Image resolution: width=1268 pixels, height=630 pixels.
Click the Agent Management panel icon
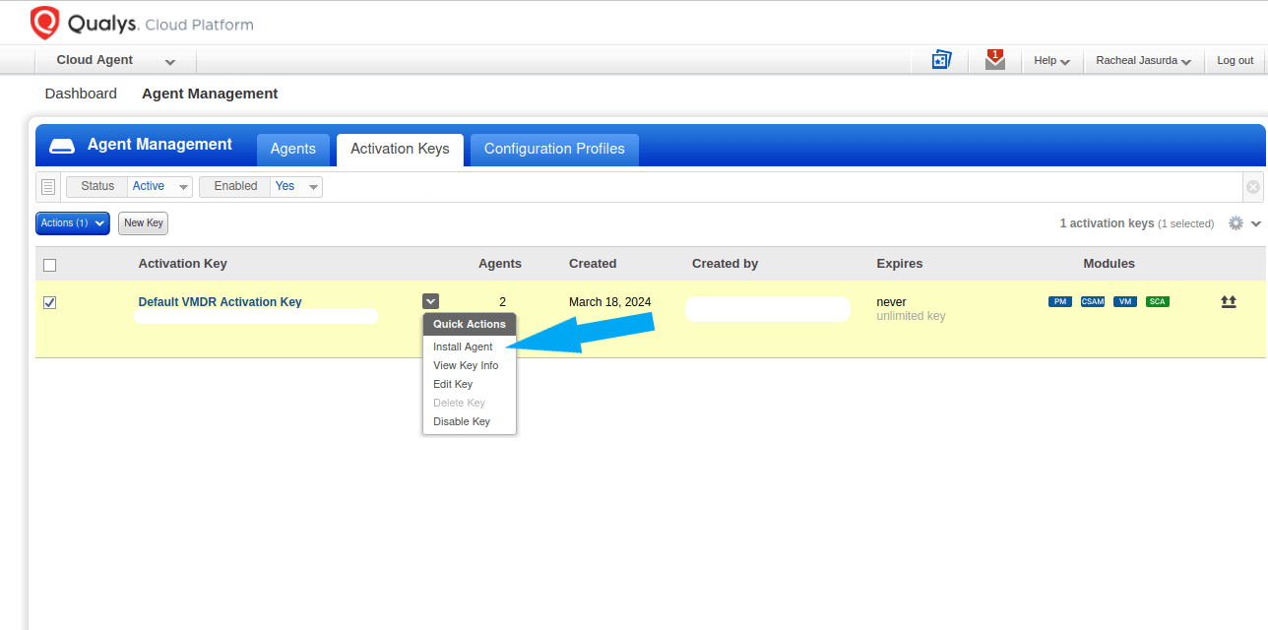62,147
